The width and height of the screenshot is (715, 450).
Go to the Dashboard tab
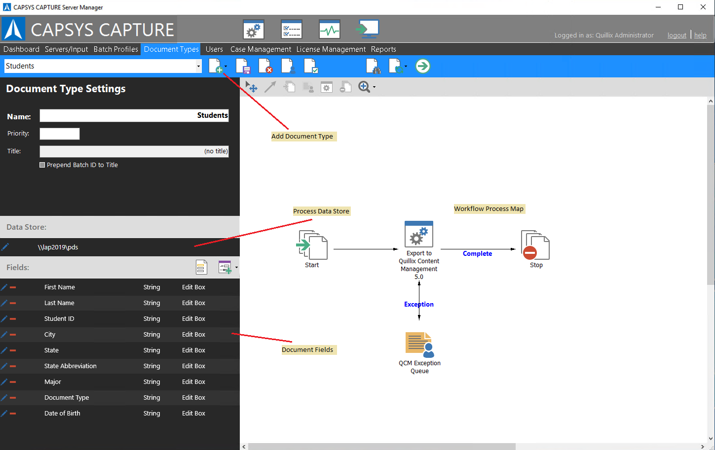pos(21,49)
